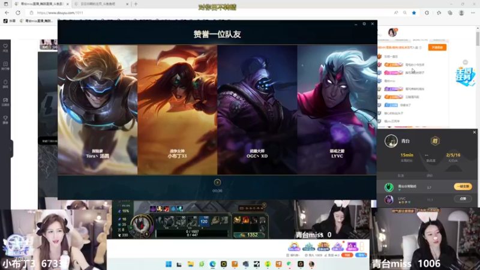The image size is (480, 270).
Task: Reload the Douyu page
Action: (x=18, y=13)
